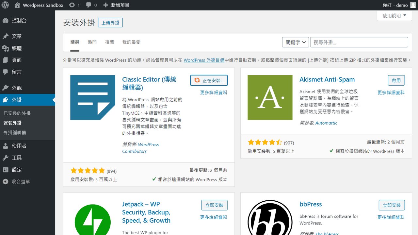418x235 pixels.
Task: Open the demo user avatar
Action: [x=413, y=5]
